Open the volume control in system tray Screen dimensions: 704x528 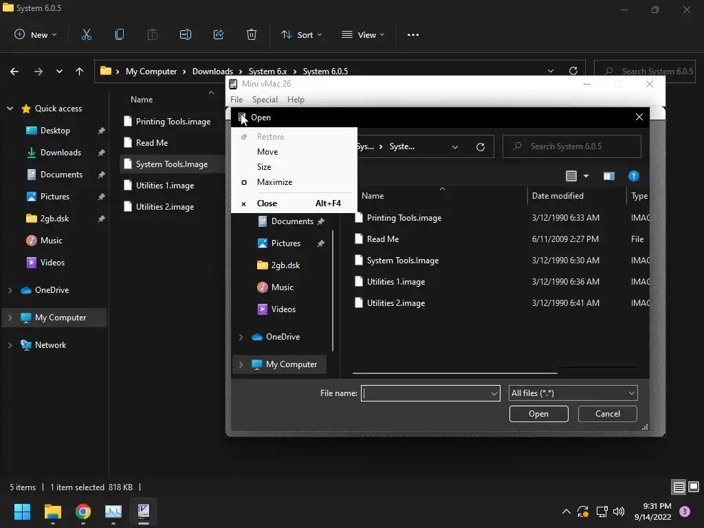[619, 511]
